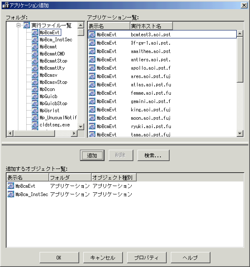Click the icon next to MpBcmmtUty
250x267 pixels.
click(35, 68)
